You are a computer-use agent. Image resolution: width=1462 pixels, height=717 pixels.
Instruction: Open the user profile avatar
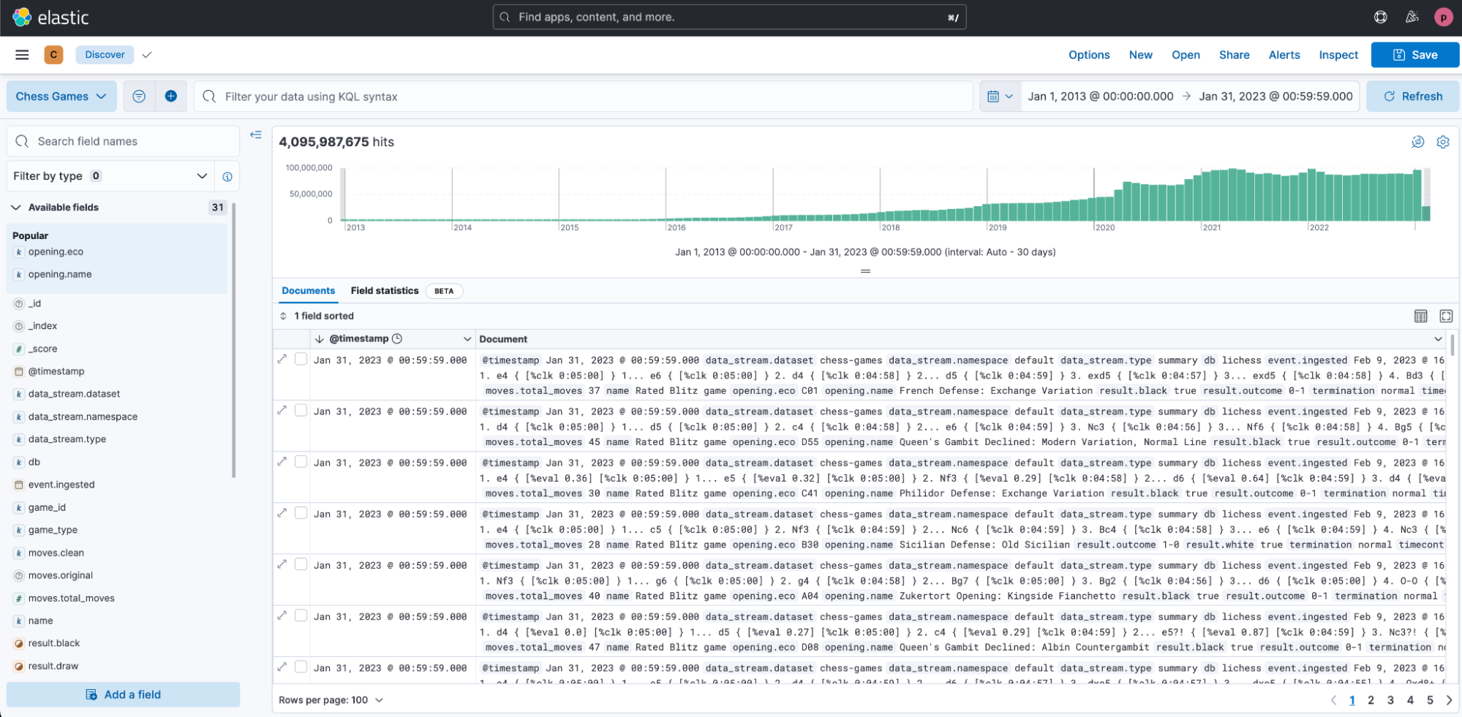pyautogui.click(x=1443, y=17)
